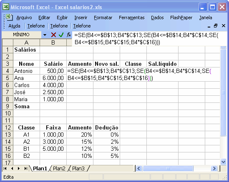Go to previous sheet tab arrow
Image resolution: width=229 pixels, height=182 pixels.
tap(12, 168)
